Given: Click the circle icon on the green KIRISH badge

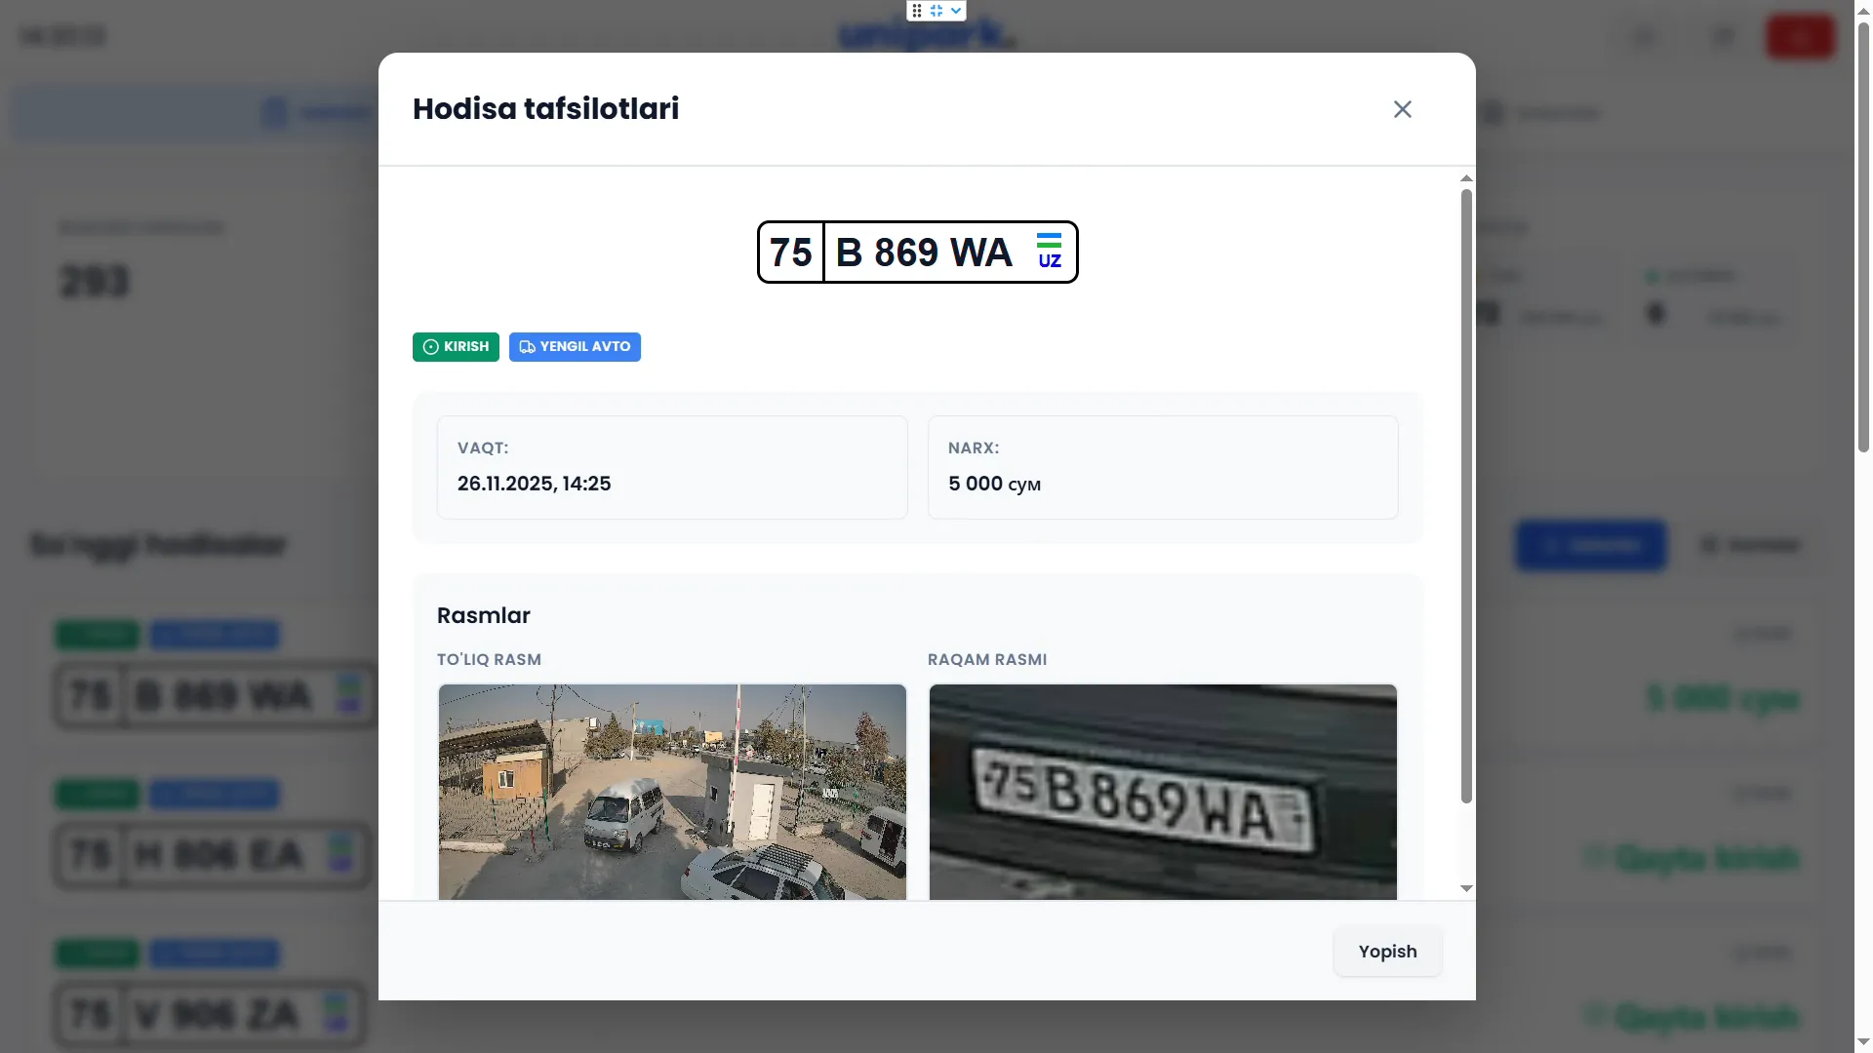Looking at the screenshot, I should pyautogui.click(x=430, y=347).
